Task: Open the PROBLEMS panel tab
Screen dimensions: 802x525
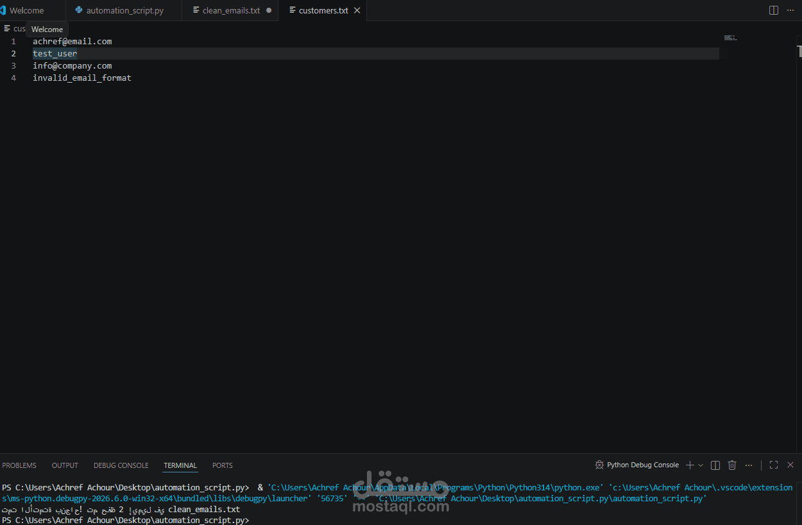Action: [x=19, y=465]
